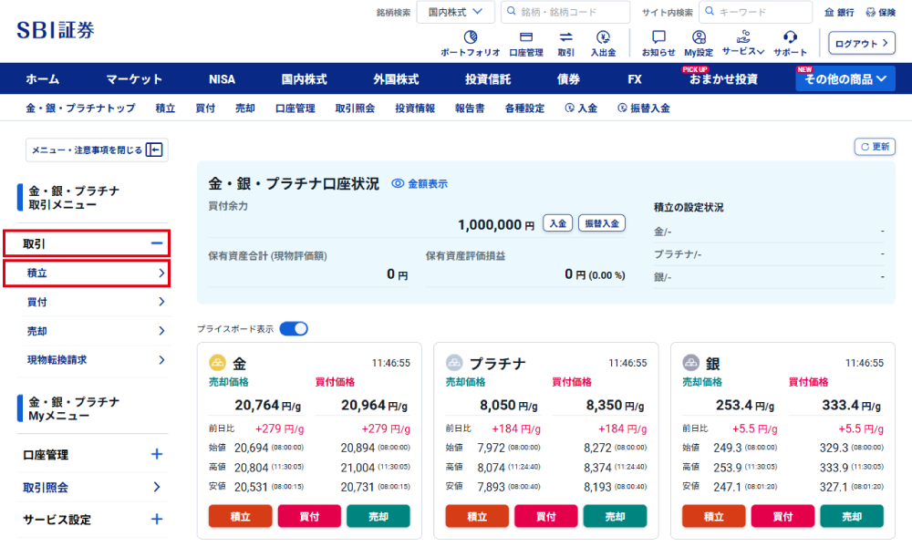
Task: Open the 国内株式 stock search dropdown
Action: (x=456, y=12)
